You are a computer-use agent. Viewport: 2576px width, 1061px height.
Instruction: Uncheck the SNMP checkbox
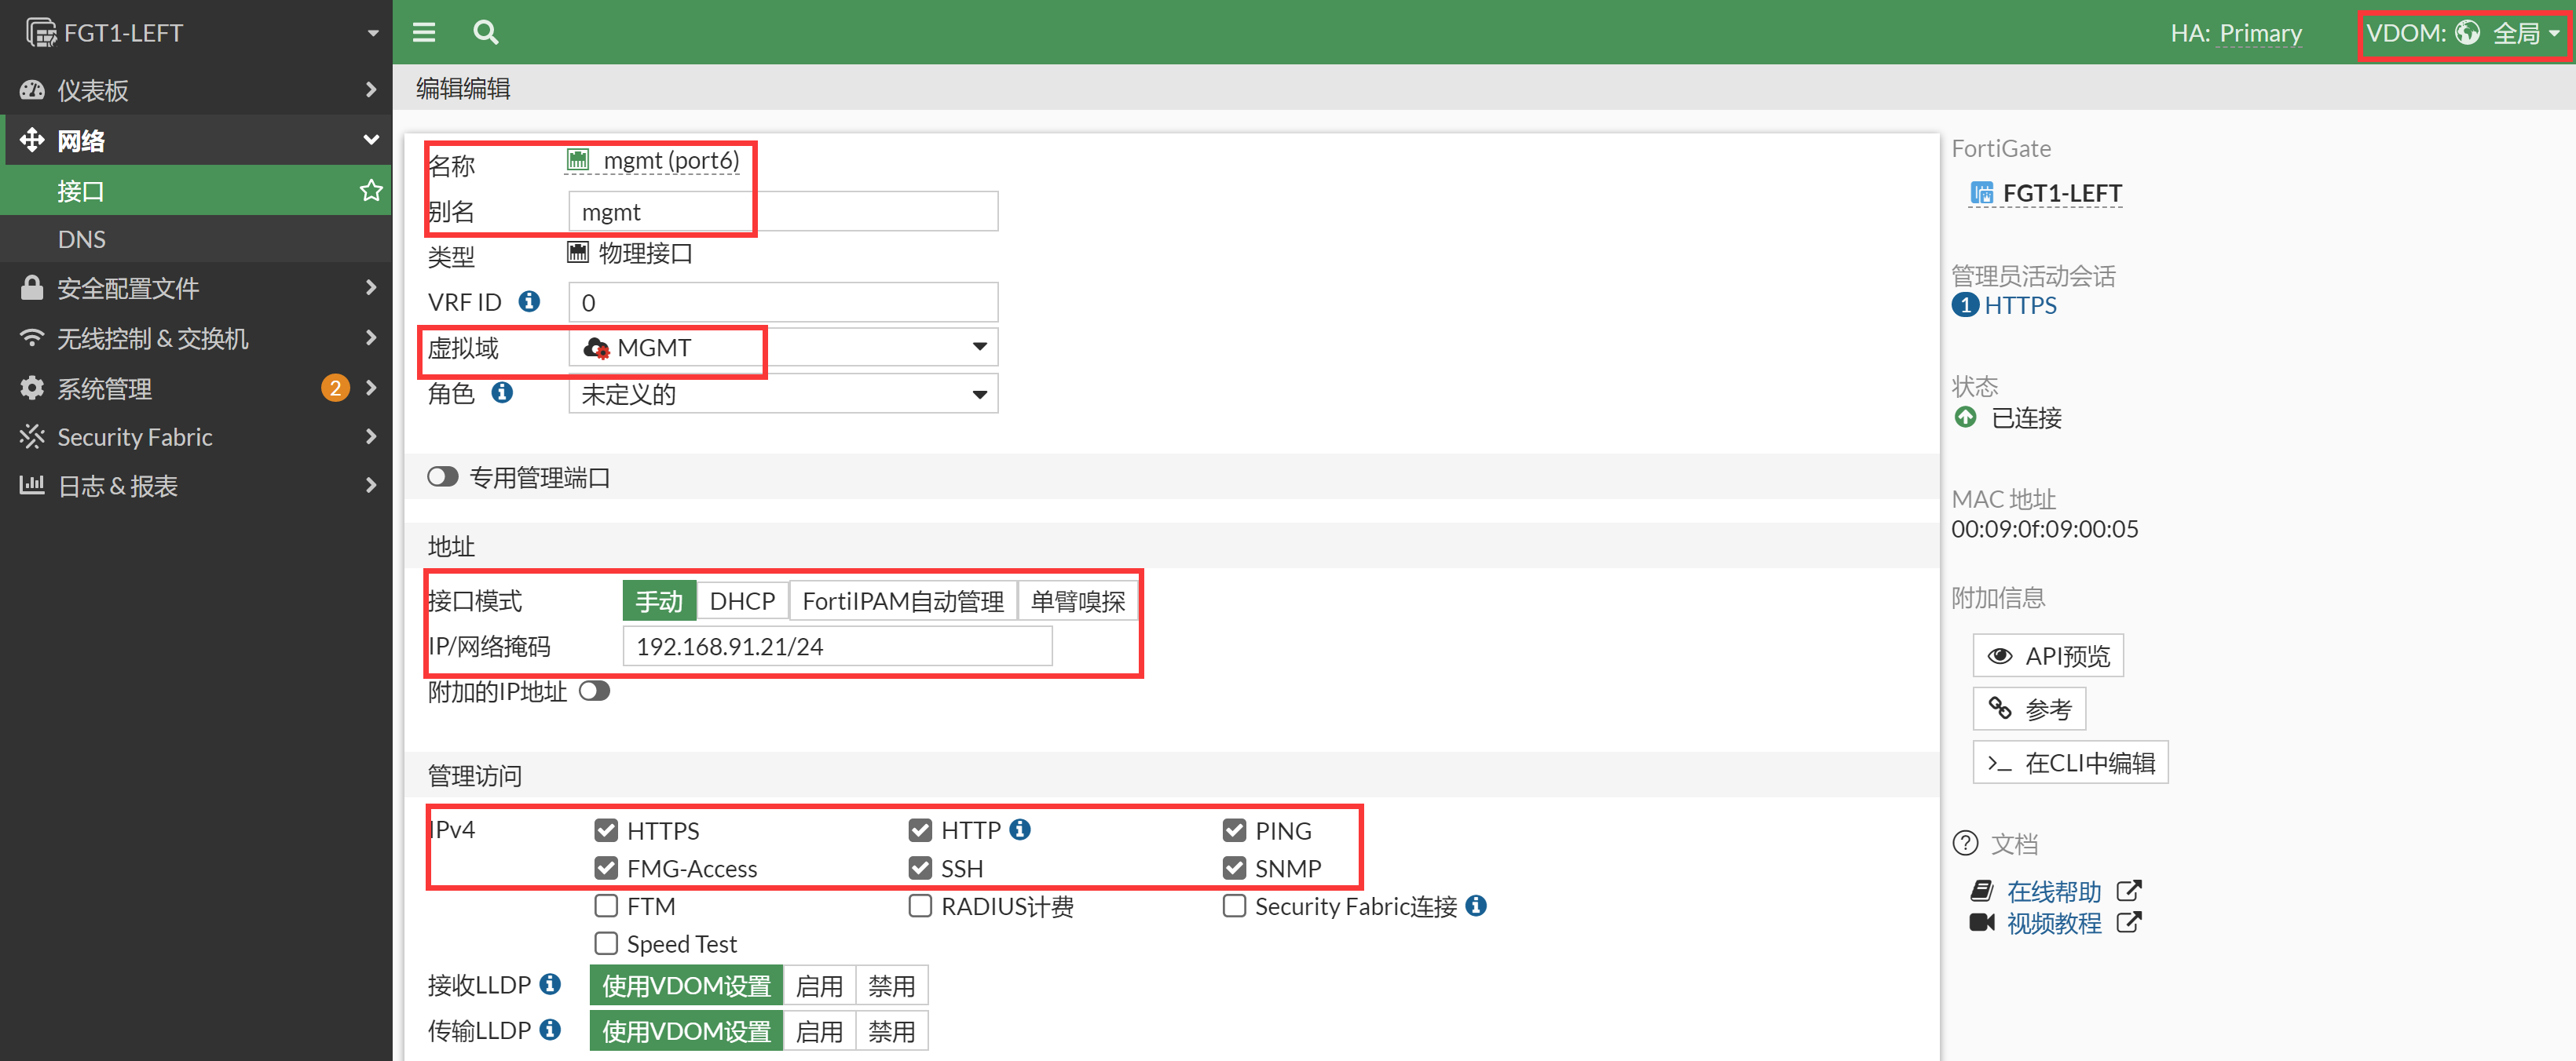click(x=1234, y=868)
